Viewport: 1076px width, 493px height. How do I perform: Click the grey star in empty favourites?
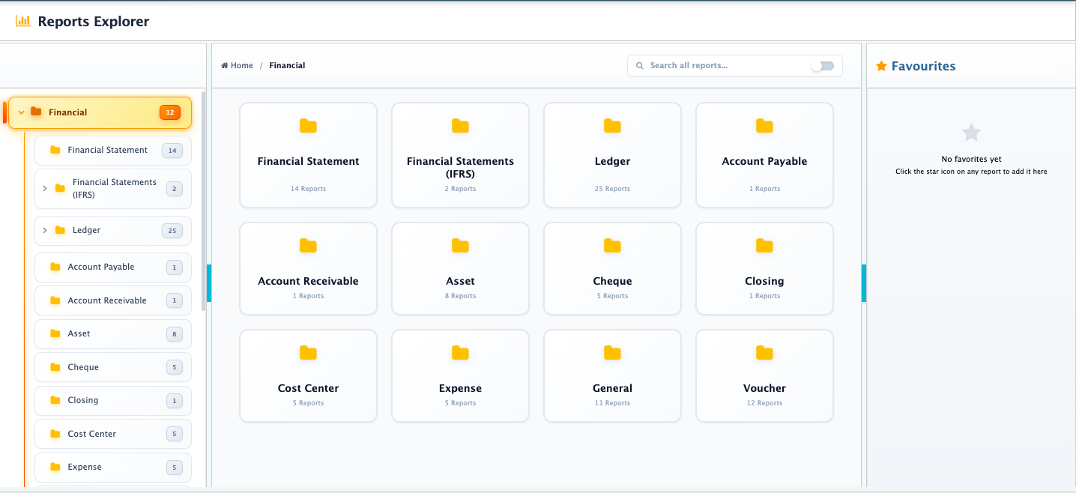[x=971, y=133]
